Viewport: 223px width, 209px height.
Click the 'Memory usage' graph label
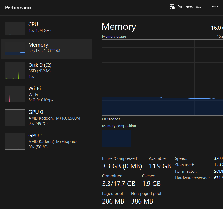click(114, 36)
